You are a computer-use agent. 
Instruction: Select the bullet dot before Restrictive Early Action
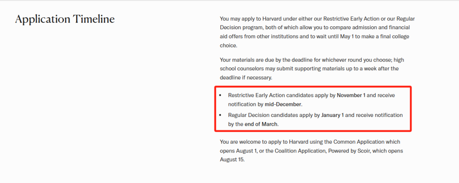point(220,95)
